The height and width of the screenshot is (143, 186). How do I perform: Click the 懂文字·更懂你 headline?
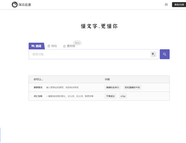point(99,26)
